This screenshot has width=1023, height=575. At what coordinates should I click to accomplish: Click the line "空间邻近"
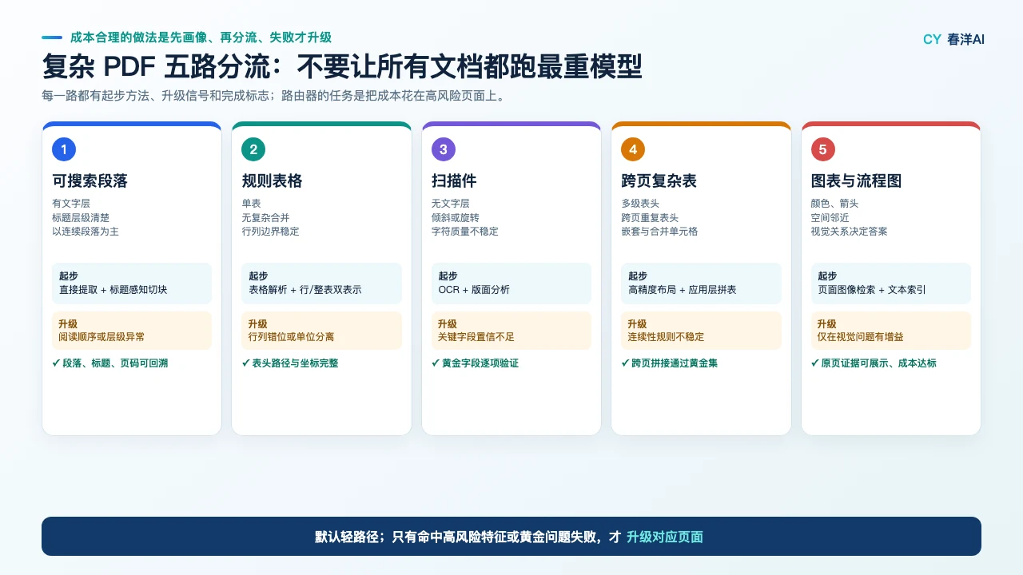(x=830, y=218)
